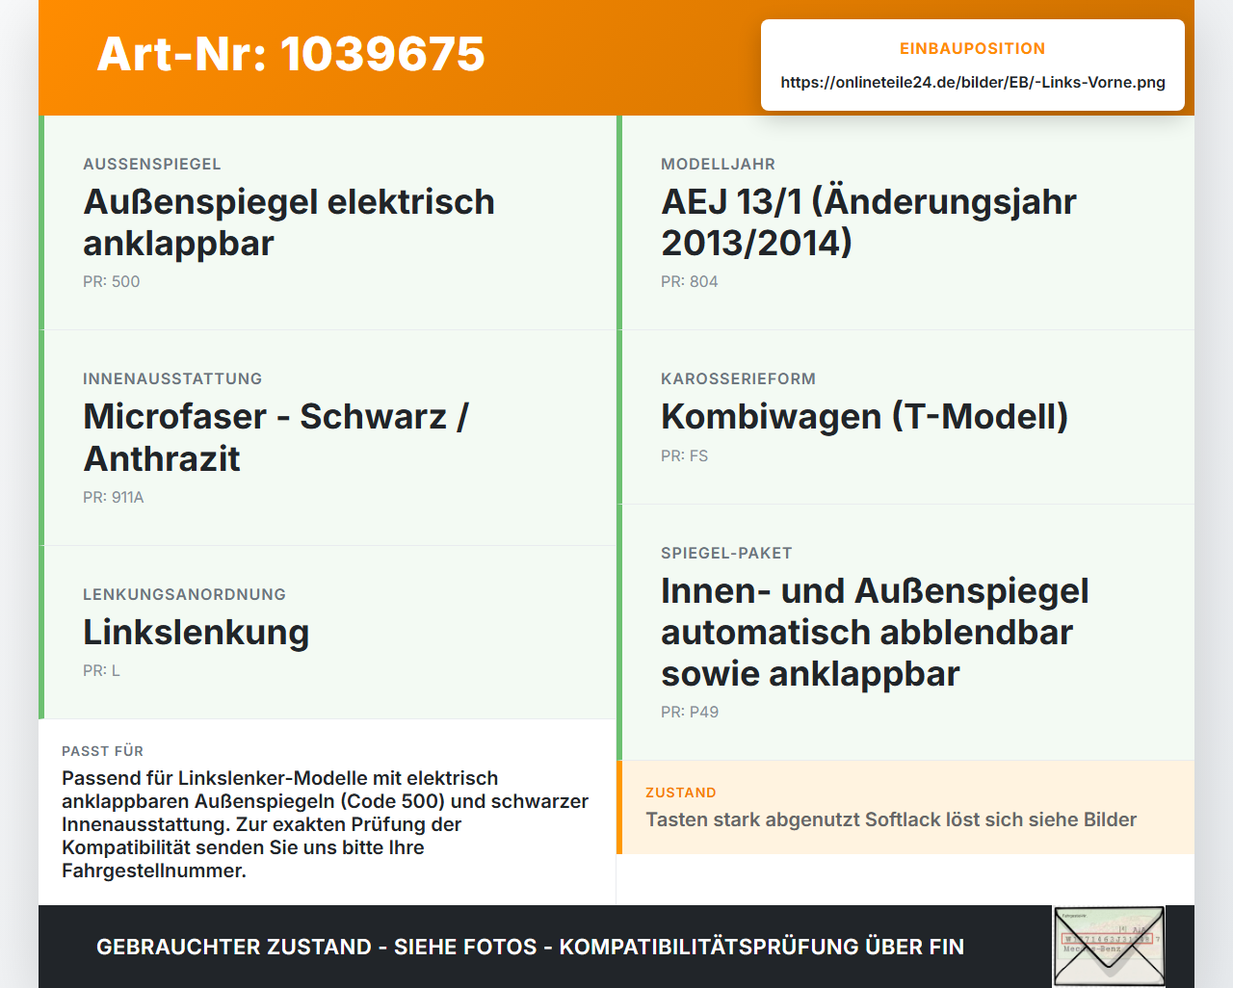Select the INNENAUSSTATTUNG category label
The image size is (1233, 988).
point(172,378)
